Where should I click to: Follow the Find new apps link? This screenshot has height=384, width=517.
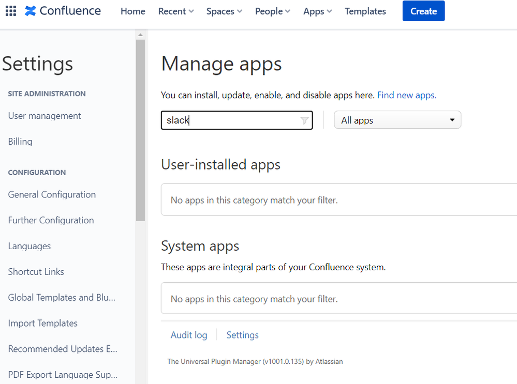[x=407, y=95]
